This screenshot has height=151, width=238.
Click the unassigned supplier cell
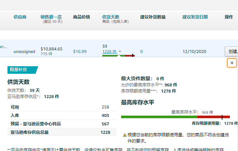(x=24, y=52)
